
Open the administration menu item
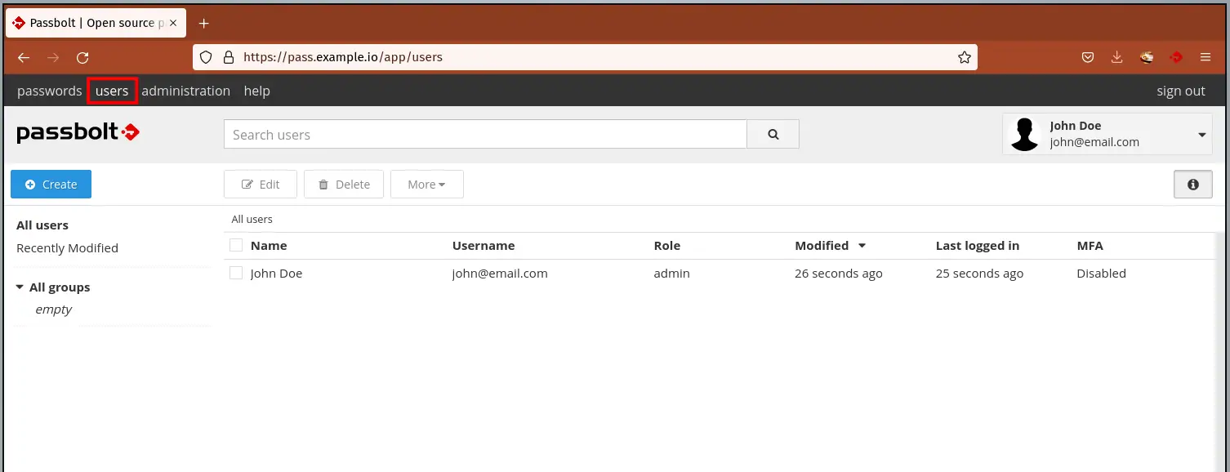[185, 91]
